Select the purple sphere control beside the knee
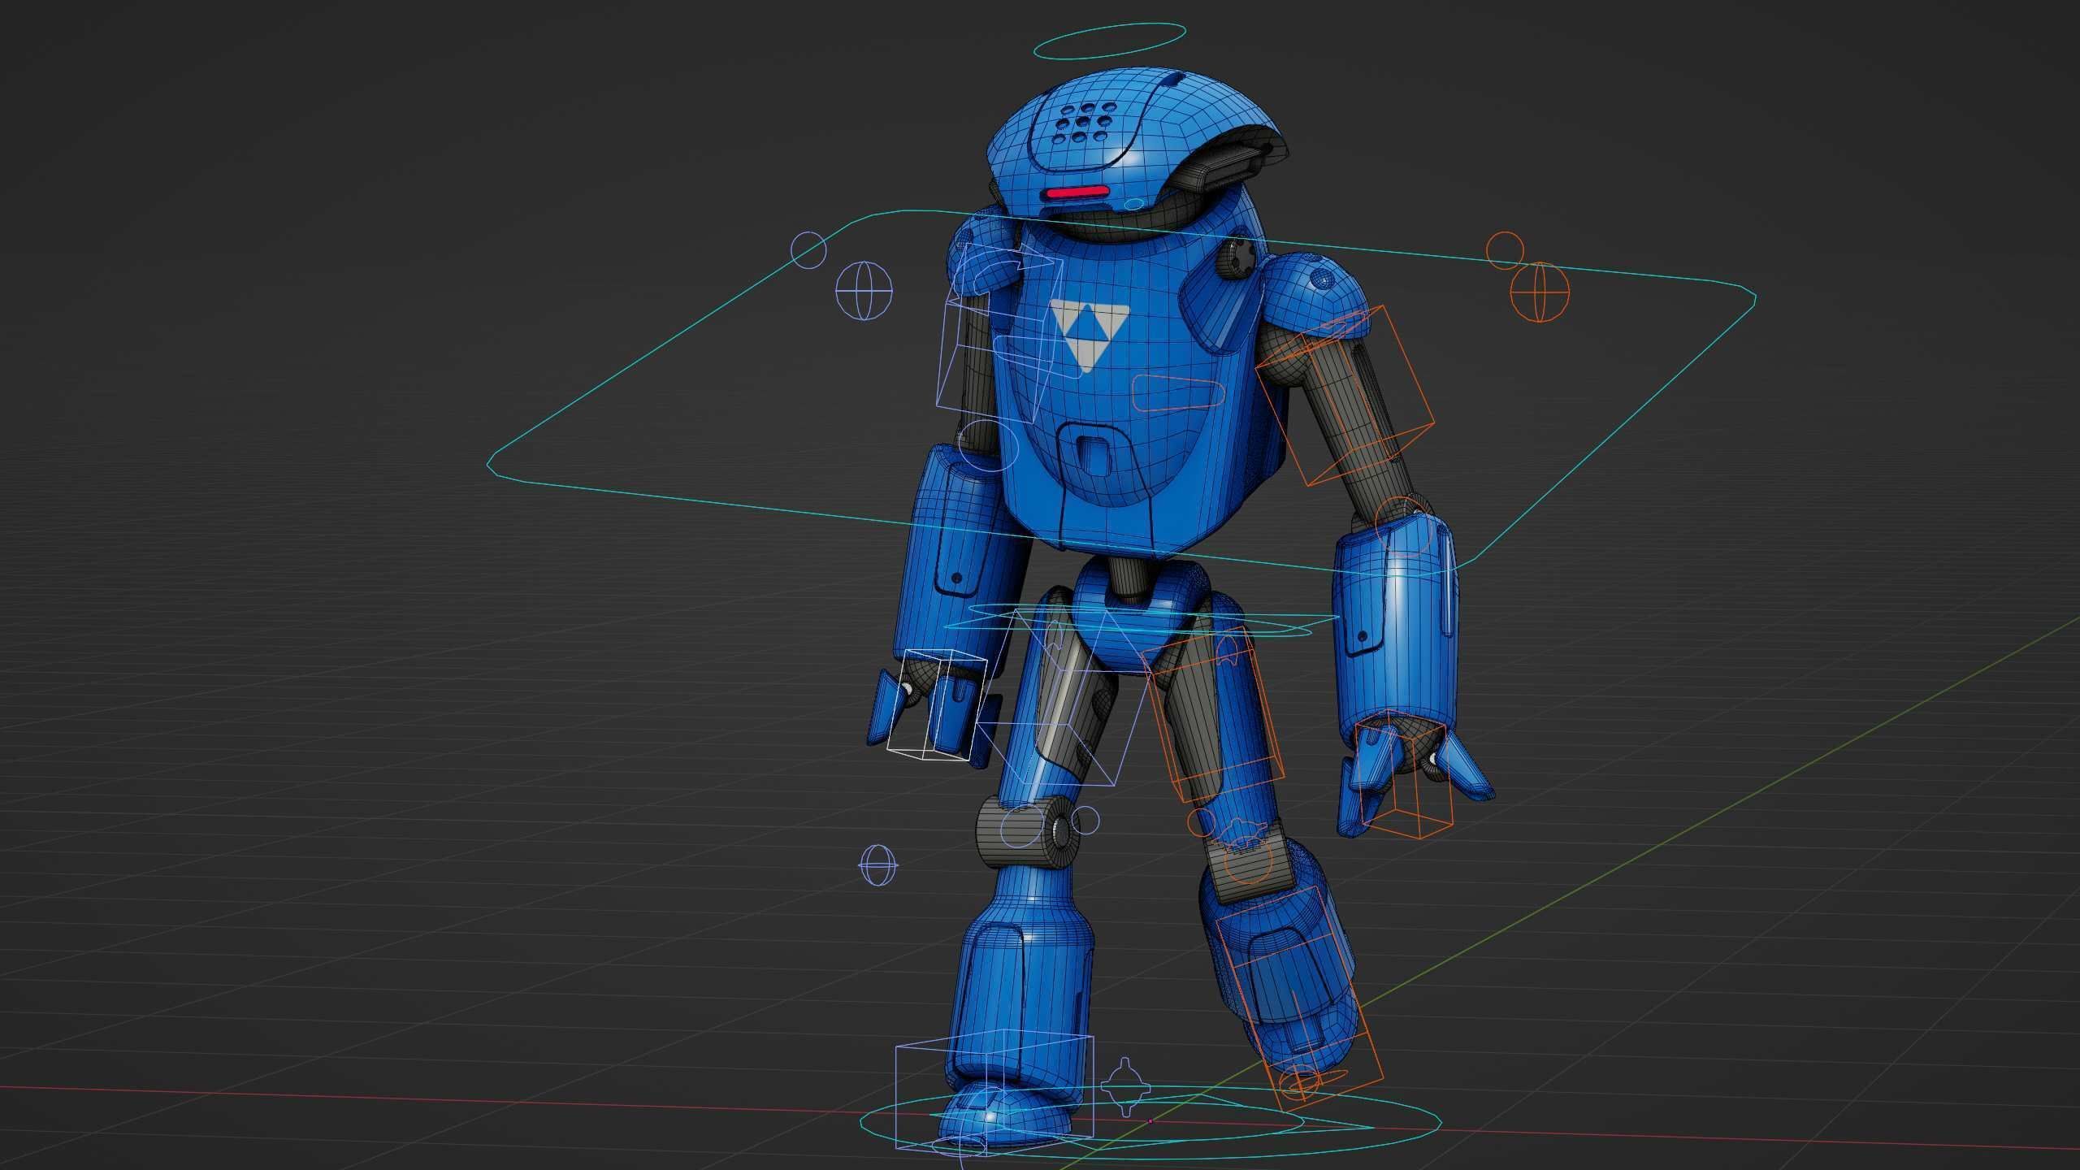The width and height of the screenshot is (2080, 1170). (878, 864)
